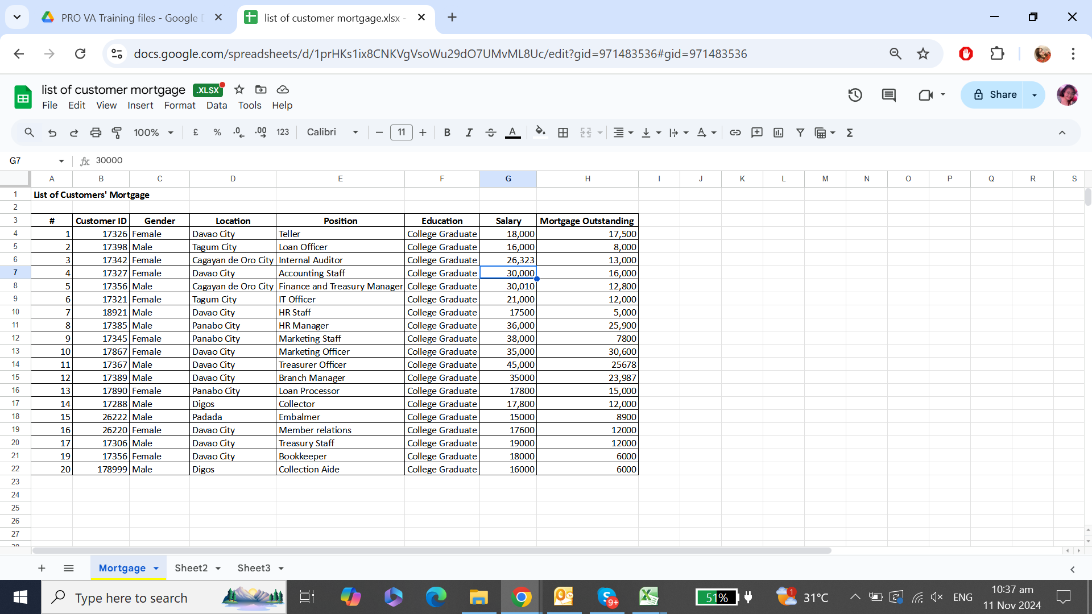Switch to the Sheet3 tab
Screen dimensions: 1092x614
click(x=254, y=568)
